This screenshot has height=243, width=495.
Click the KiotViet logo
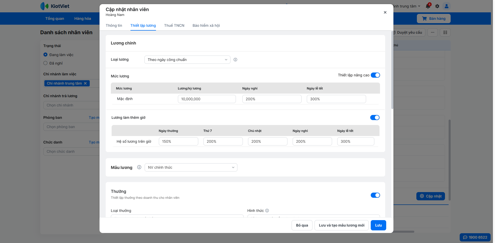pyautogui.click(x=55, y=6)
